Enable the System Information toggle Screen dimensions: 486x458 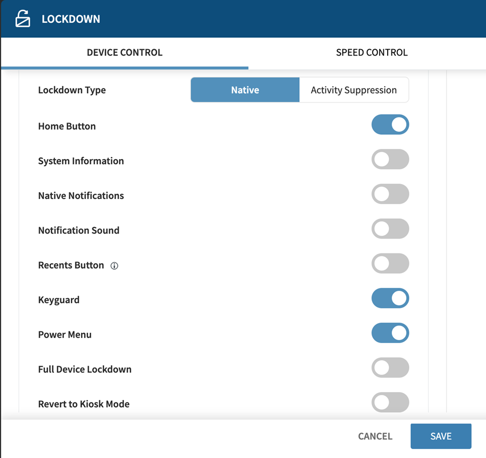pos(390,160)
